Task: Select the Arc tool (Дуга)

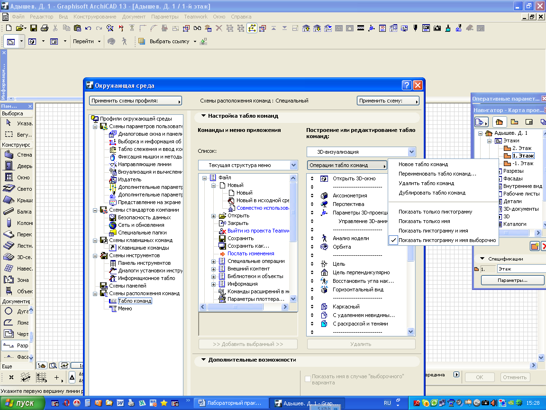Action: coord(16,311)
